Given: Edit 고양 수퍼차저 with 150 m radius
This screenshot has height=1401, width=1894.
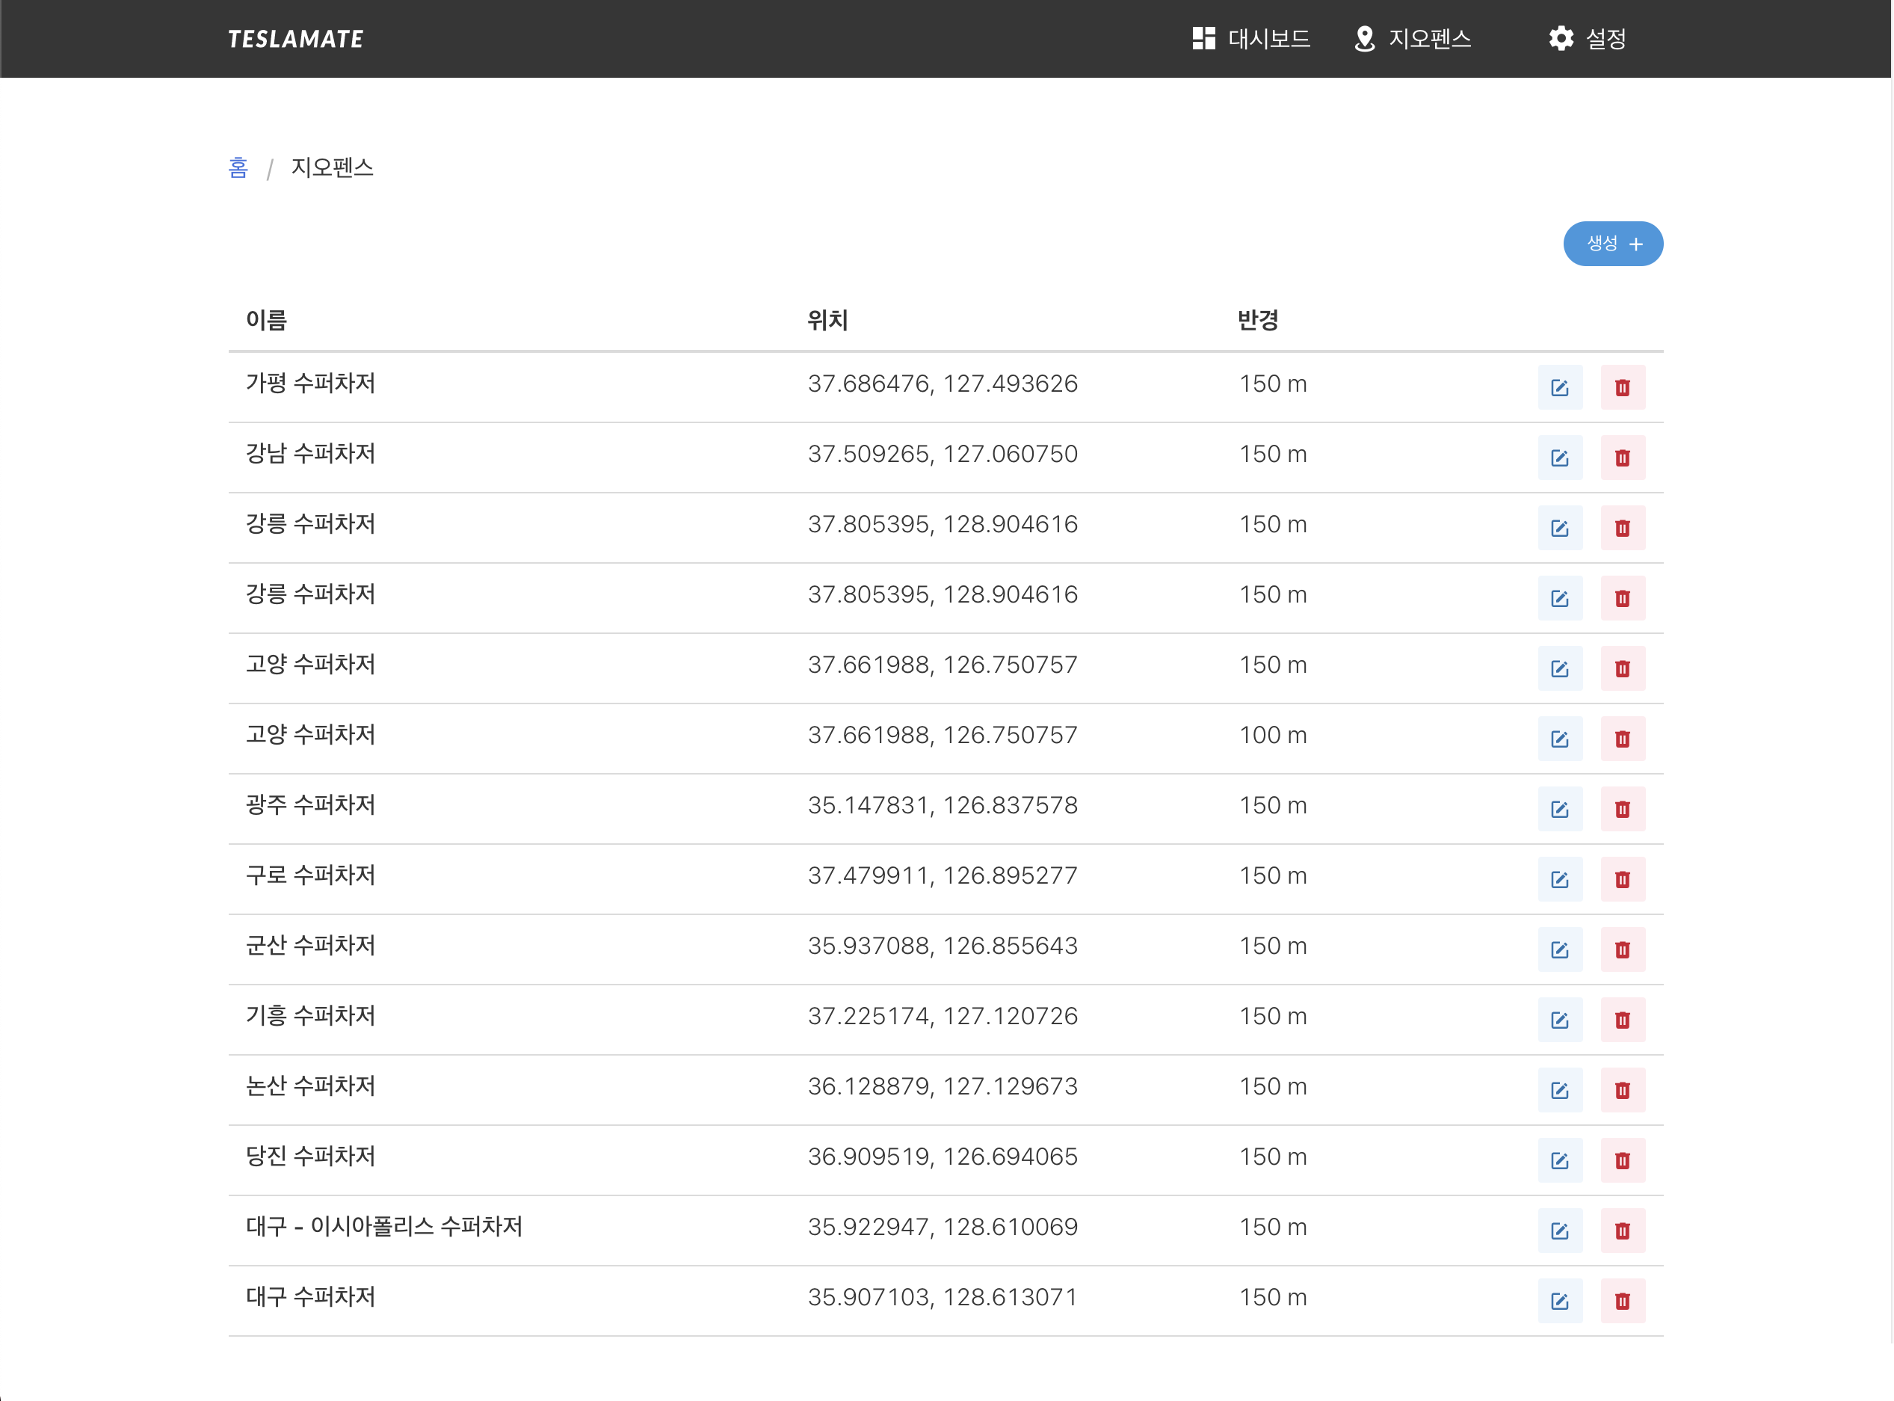Looking at the screenshot, I should (x=1560, y=668).
